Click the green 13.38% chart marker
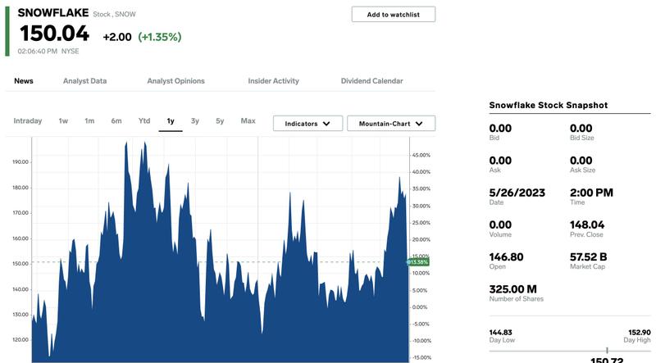 [418, 262]
